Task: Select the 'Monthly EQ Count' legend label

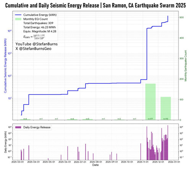Action: [x=36, y=19]
